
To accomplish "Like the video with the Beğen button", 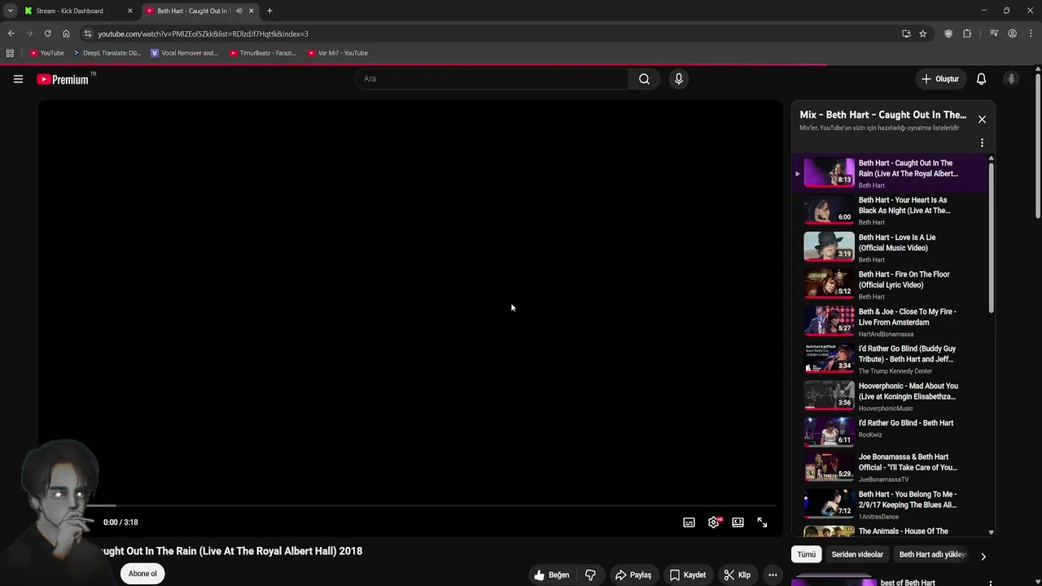I will pos(552,575).
